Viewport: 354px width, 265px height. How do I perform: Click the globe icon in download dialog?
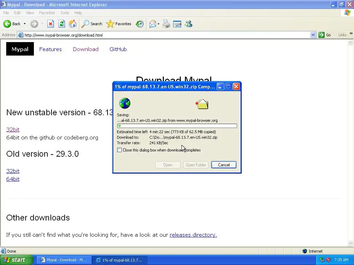124,103
